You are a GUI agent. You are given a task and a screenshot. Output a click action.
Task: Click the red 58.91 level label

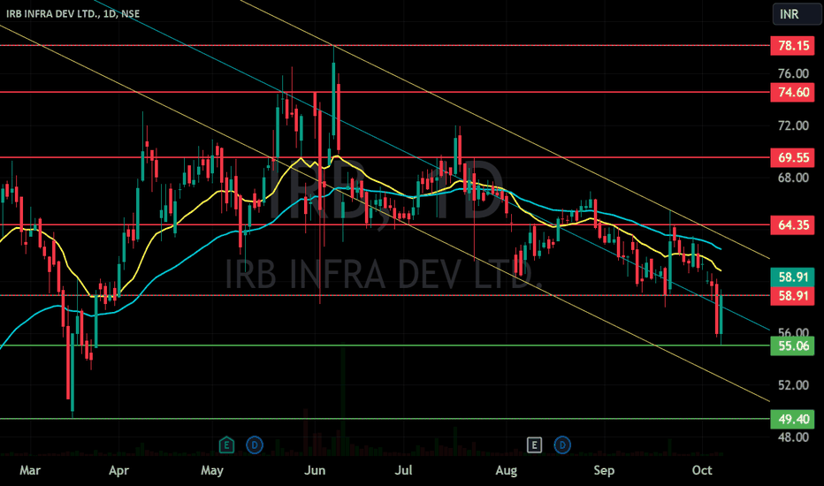(792, 296)
